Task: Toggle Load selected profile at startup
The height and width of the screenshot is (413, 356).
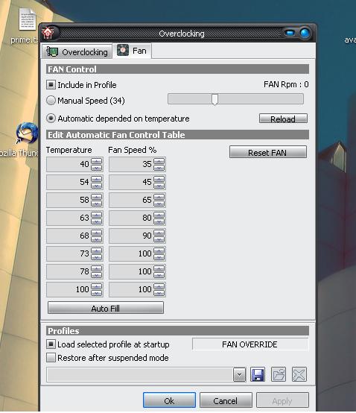Action: 51,344
